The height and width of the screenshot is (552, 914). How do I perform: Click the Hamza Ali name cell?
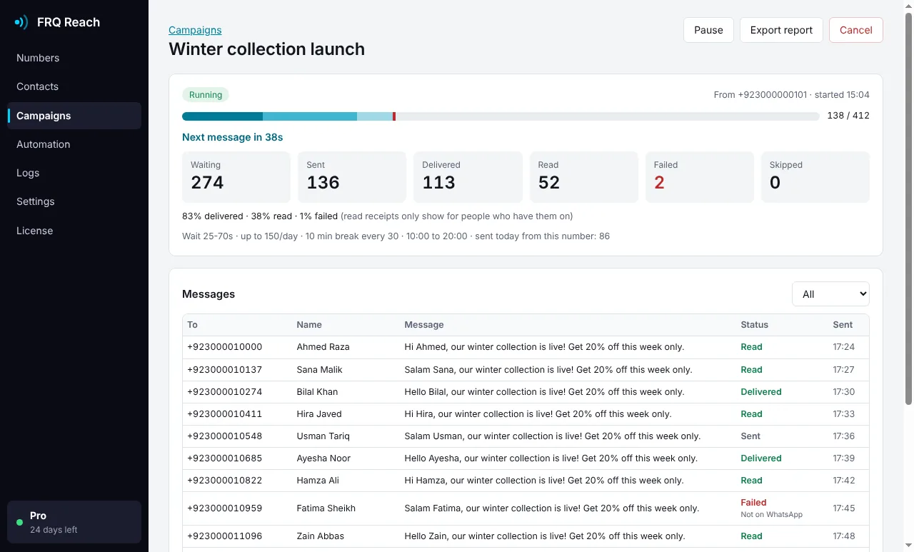[318, 481]
